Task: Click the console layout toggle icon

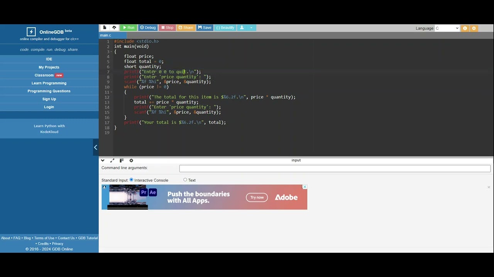Action: 122,160
